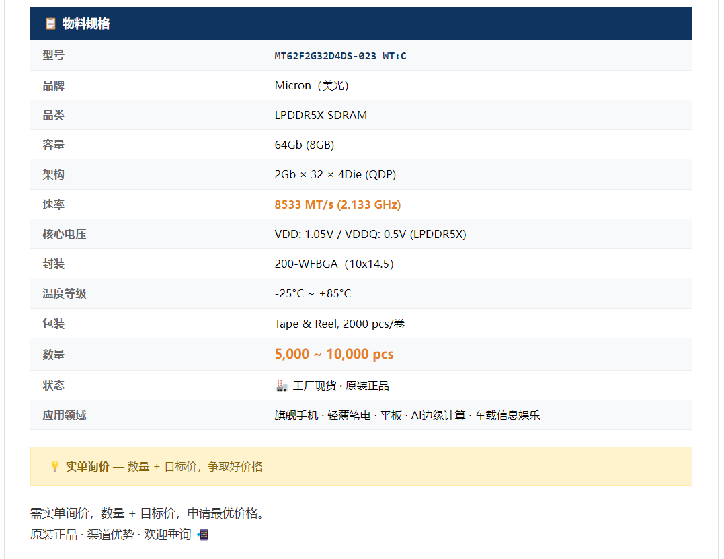Click the 速率 row label
Screen dimensions: 724x559
point(54,204)
